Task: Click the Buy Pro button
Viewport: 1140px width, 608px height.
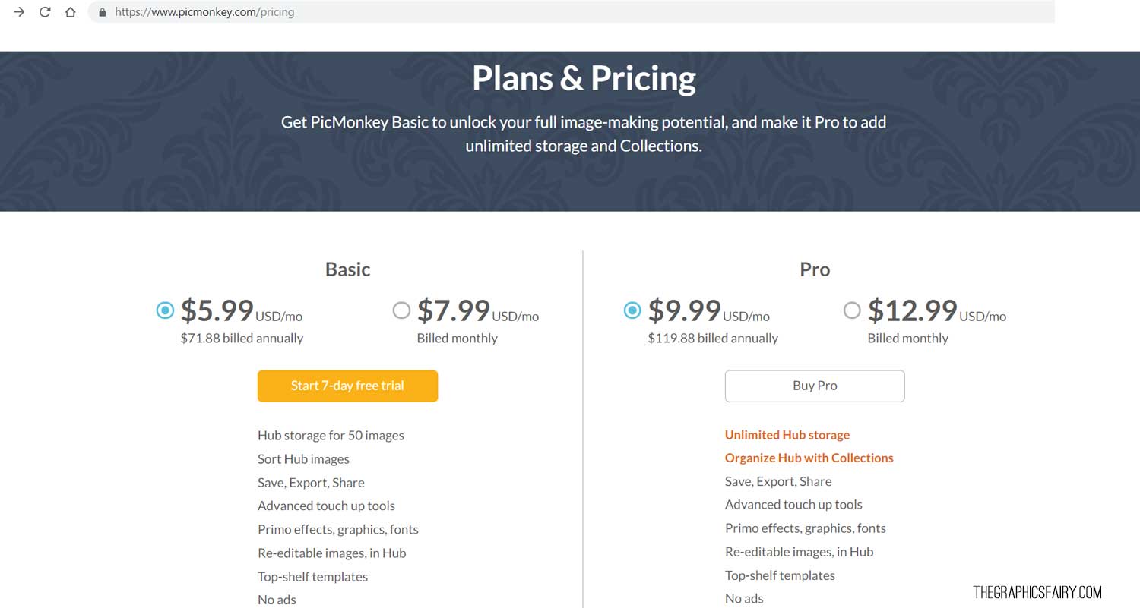Action: coord(815,386)
